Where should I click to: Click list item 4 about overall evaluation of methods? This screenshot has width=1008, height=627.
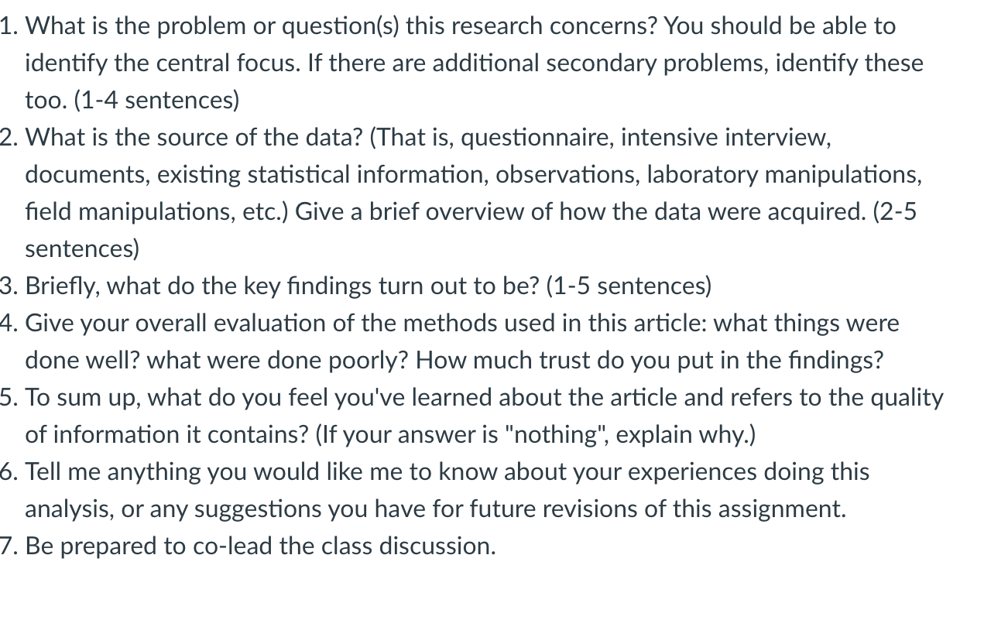point(450,341)
